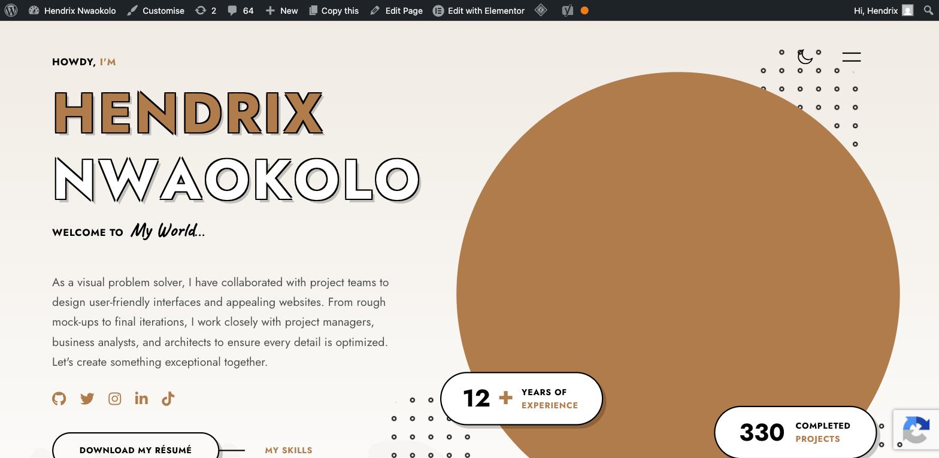Visit the GitHub profile icon
Screen dimensions: 939x458
tap(59, 399)
